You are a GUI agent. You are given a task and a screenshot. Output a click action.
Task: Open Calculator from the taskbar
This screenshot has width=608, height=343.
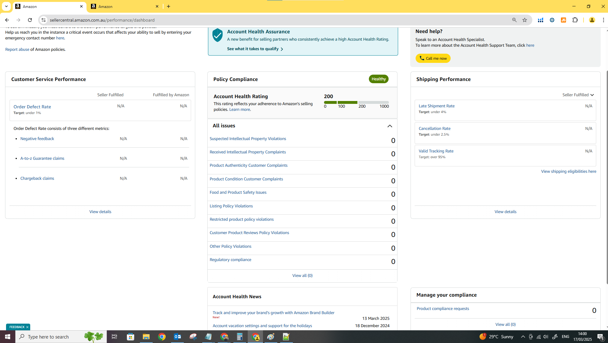coord(240,337)
